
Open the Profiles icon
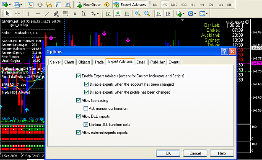(17, 5)
